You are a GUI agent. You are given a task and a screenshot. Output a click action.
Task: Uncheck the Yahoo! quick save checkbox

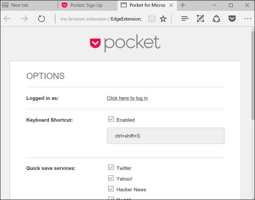(111, 178)
